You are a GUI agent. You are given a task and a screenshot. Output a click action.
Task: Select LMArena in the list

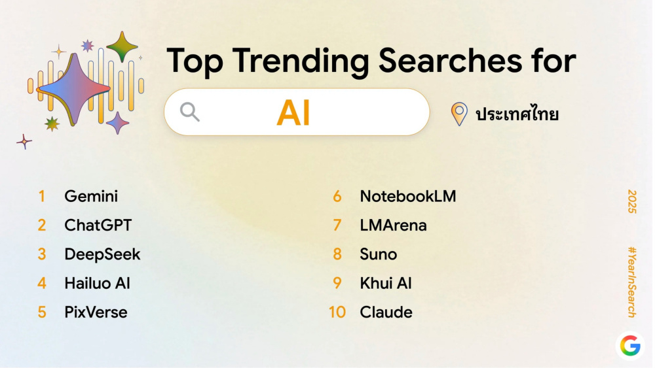[393, 226]
